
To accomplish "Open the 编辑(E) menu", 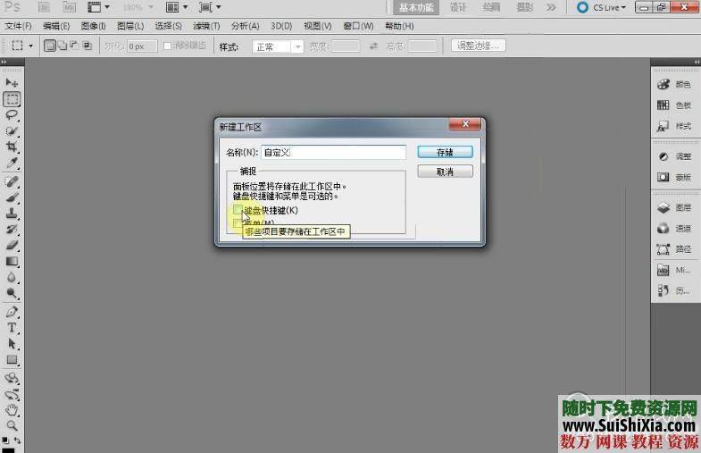I will 56,26.
